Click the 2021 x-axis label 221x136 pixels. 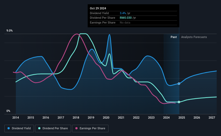coord(121,118)
